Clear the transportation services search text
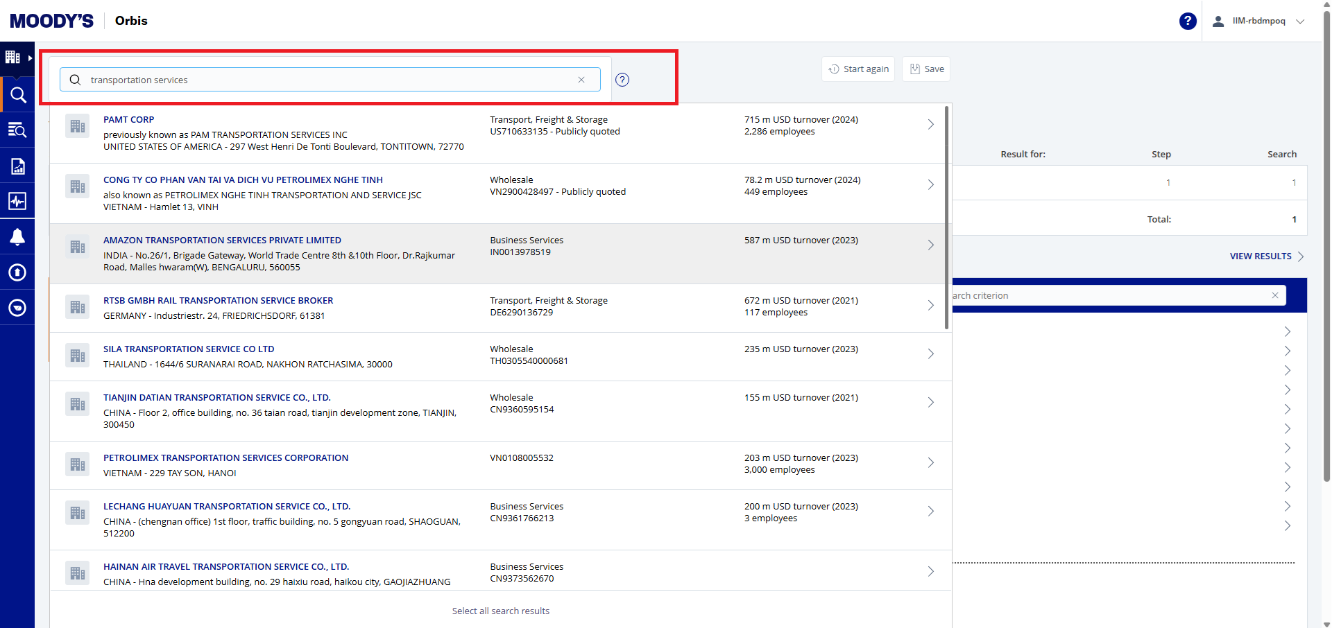The height and width of the screenshot is (628, 1332). pyautogui.click(x=581, y=80)
